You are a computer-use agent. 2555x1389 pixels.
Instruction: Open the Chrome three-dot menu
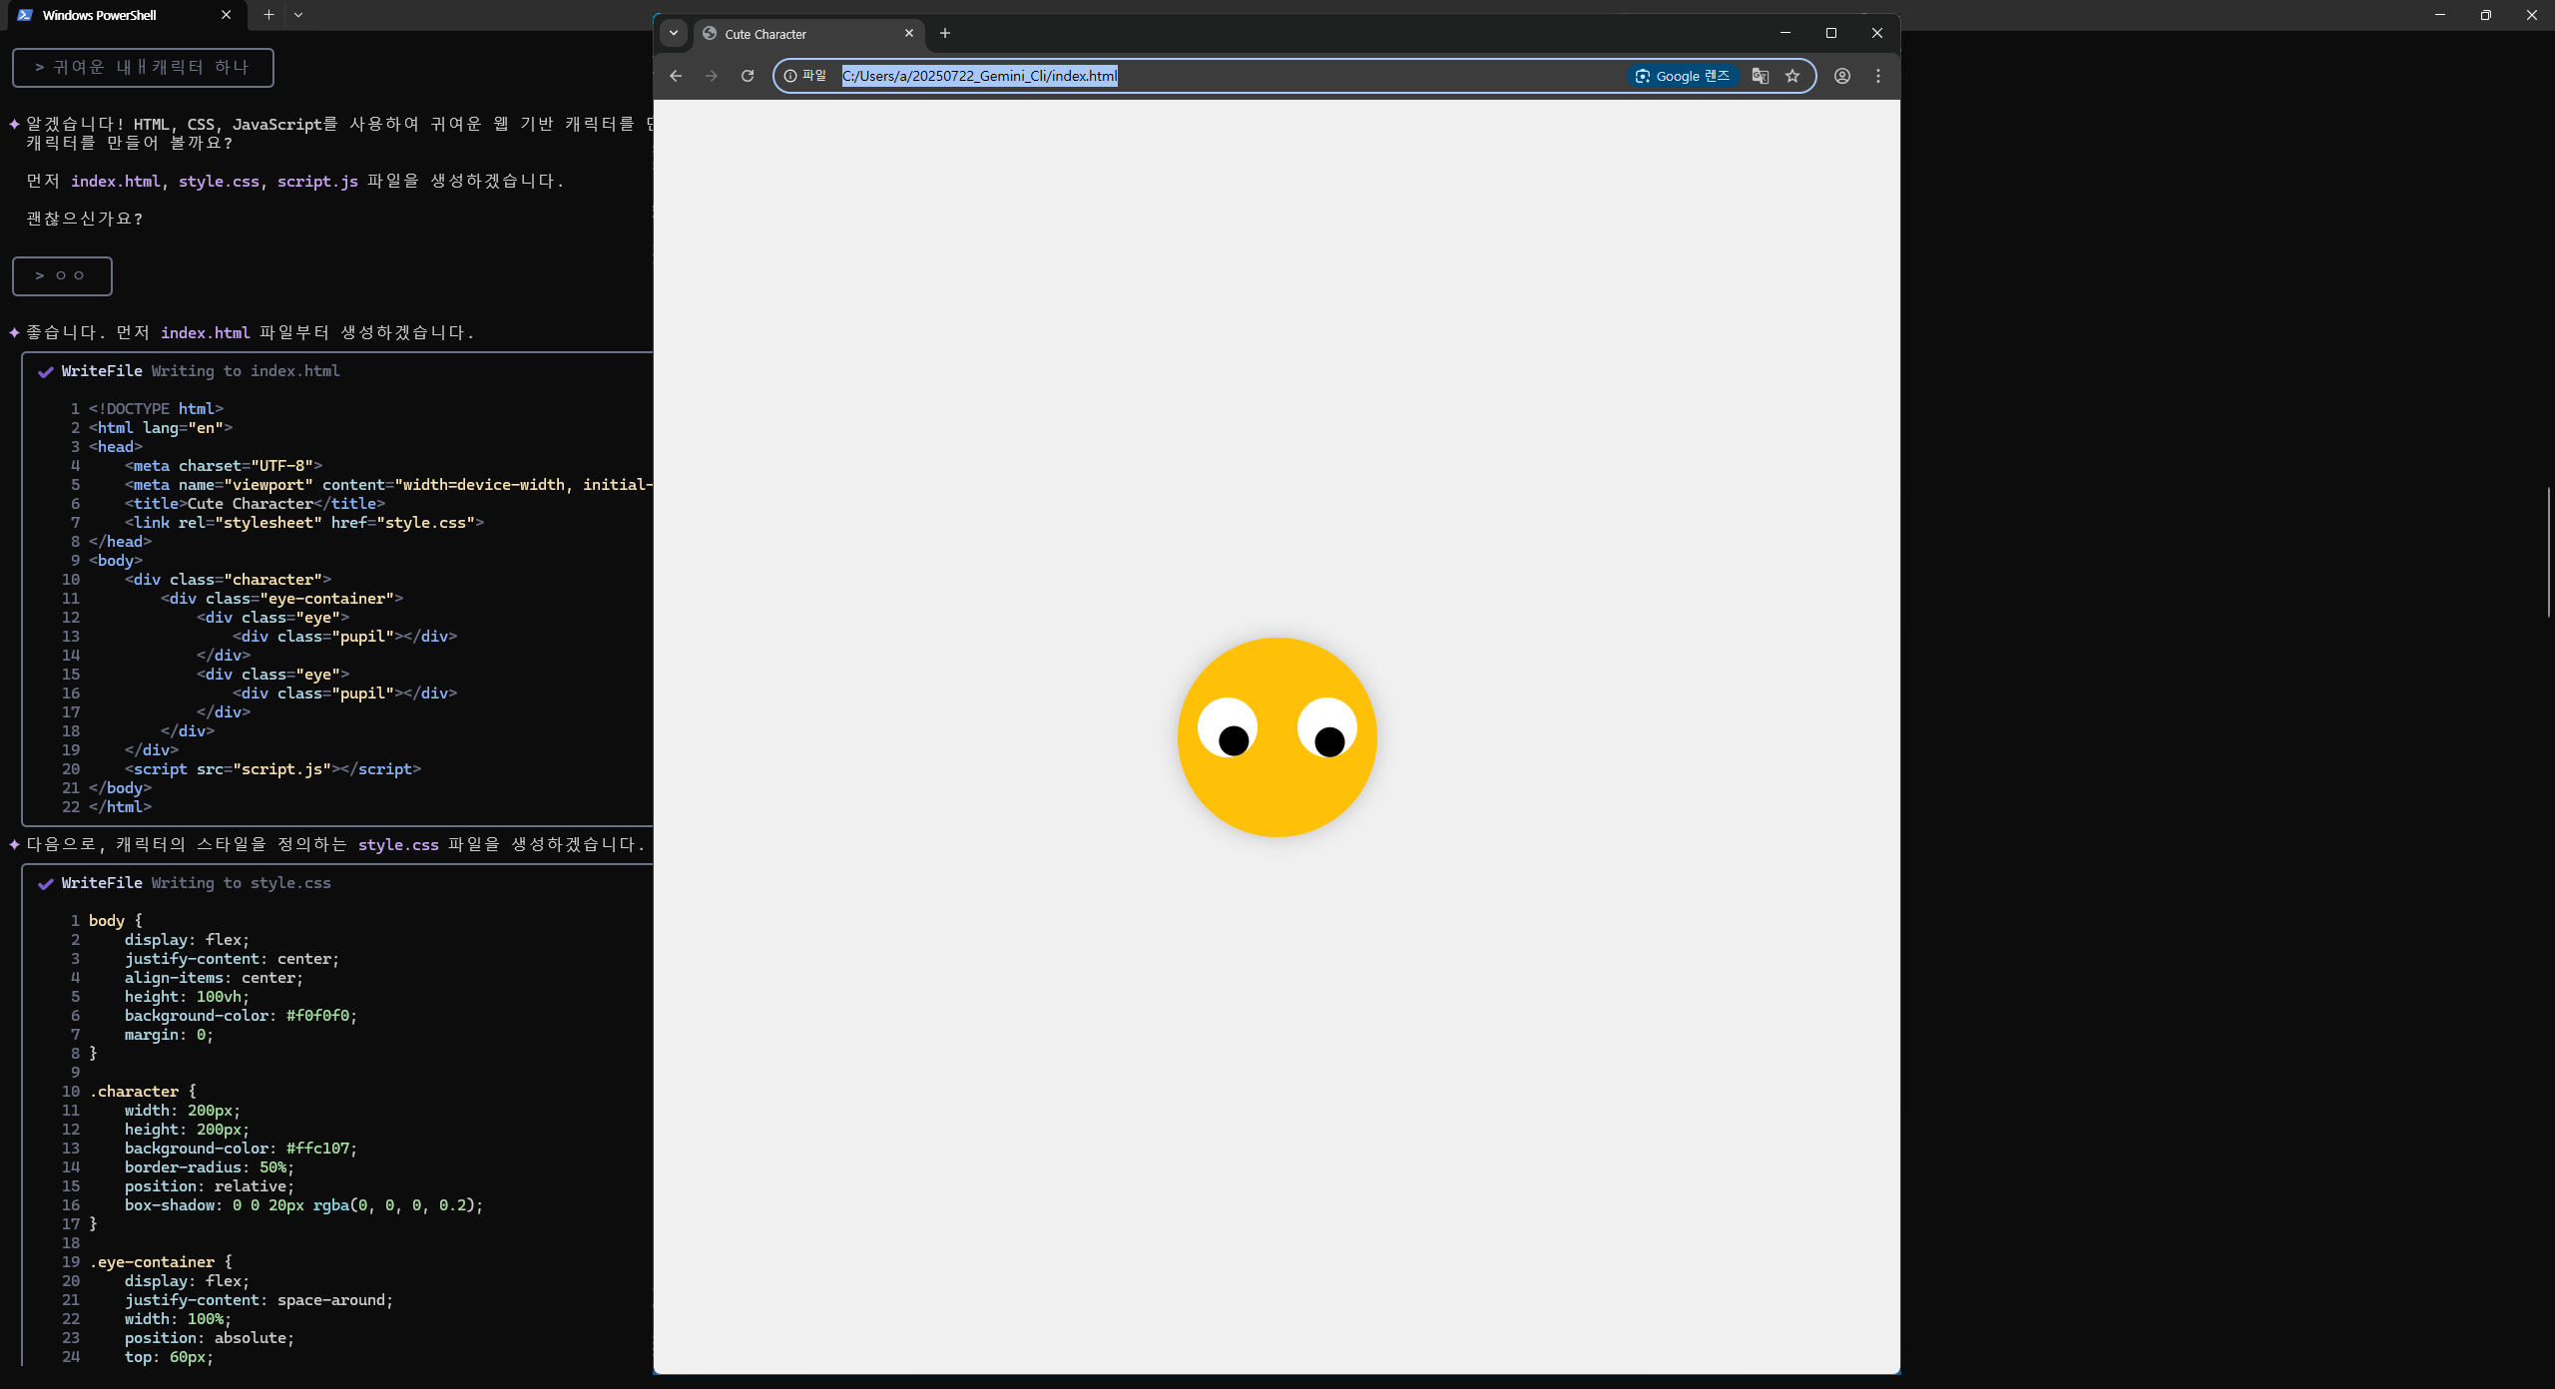click(1877, 76)
